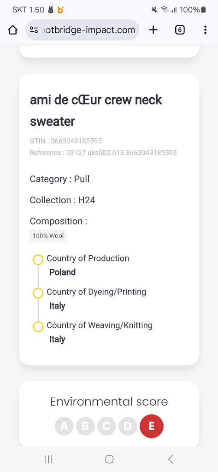Open a new tab with plus icon
Image resolution: width=218 pixels, height=472 pixels.
153,30
